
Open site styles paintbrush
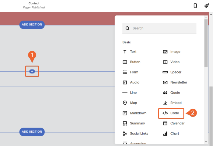point(207,6)
